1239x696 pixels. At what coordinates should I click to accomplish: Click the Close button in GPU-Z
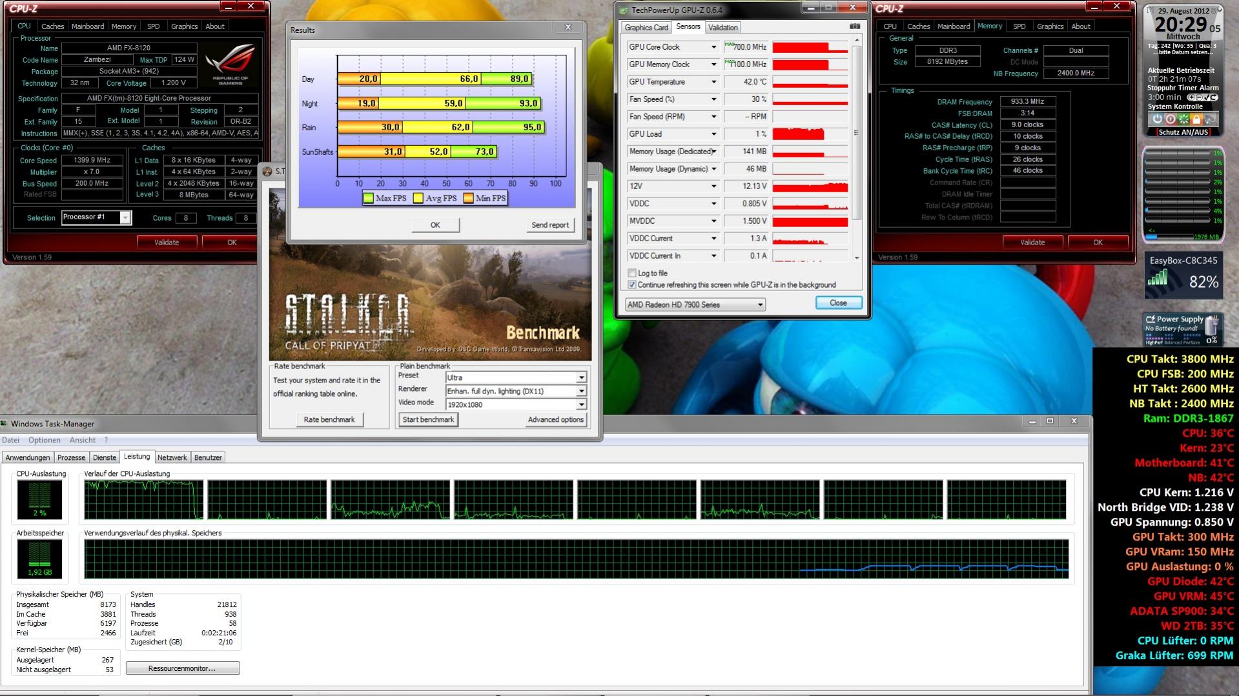click(838, 303)
